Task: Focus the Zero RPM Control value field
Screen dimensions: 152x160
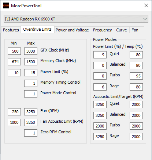Action: (31, 133)
